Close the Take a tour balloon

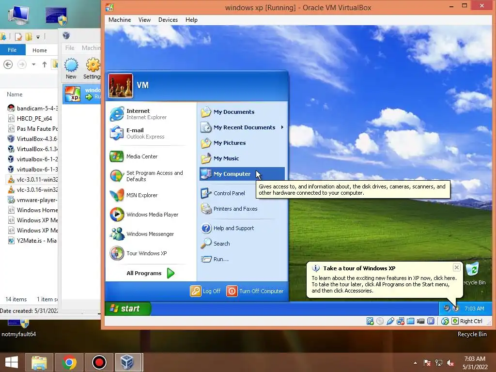click(x=456, y=267)
